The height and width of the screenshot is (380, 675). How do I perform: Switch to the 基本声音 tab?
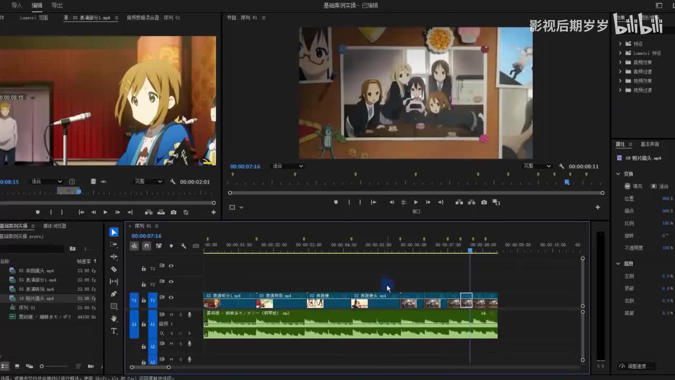(650, 144)
